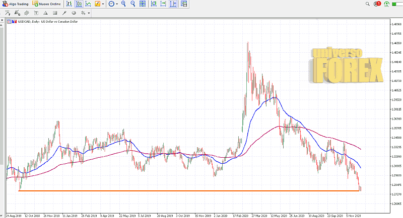Switch chart to bar chart view
This screenshot has width=403, height=218.
tap(69, 4)
